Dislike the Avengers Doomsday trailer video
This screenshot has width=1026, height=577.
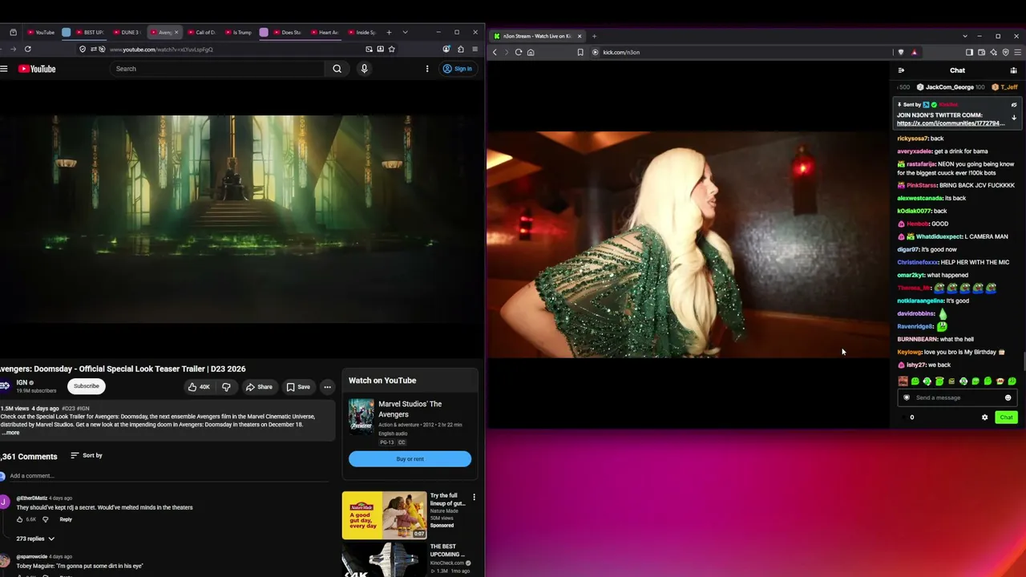pyautogui.click(x=226, y=387)
